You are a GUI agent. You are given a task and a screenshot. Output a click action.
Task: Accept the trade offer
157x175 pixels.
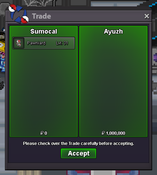pyautogui.click(x=78, y=153)
